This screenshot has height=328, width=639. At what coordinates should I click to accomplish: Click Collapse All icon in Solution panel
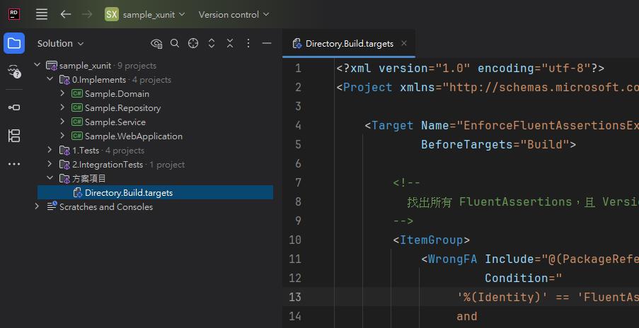[230, 44]
